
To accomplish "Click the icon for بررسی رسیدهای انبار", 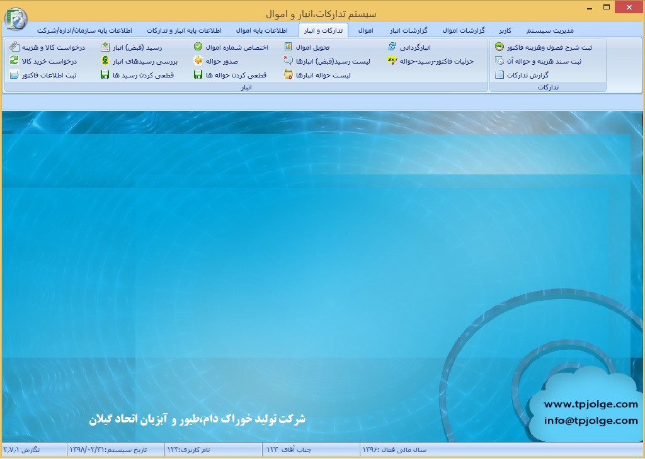I will pos(105,61).
